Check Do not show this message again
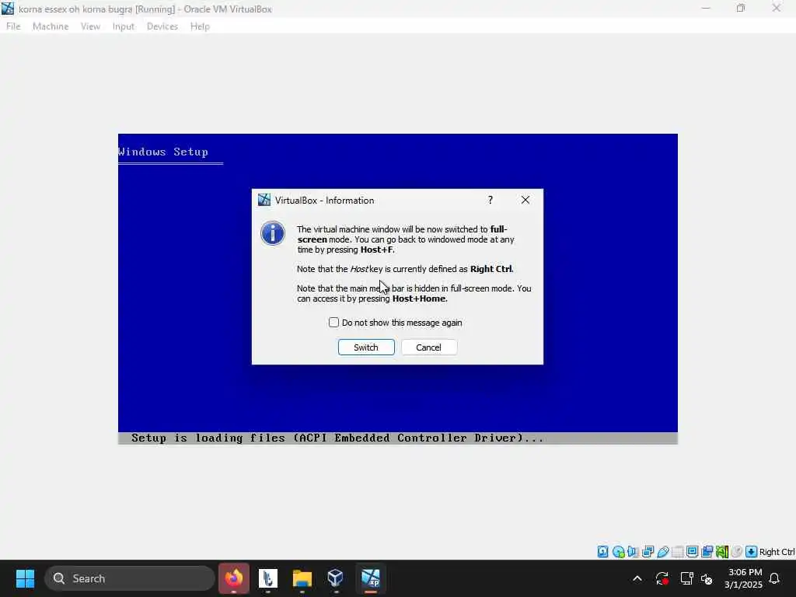The width and height of the screenshot is (796, 597). click(x=333, y=323)
